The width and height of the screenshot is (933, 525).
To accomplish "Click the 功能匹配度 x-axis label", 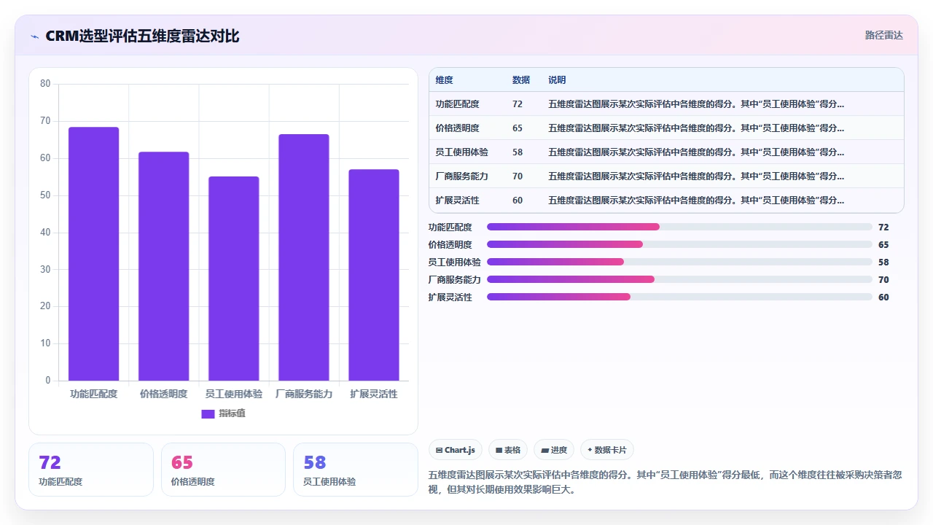I will tap(93, 394).
